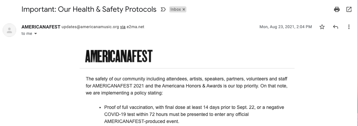Print this email using the printer icon
358x126 pixels.
(337, 9)
